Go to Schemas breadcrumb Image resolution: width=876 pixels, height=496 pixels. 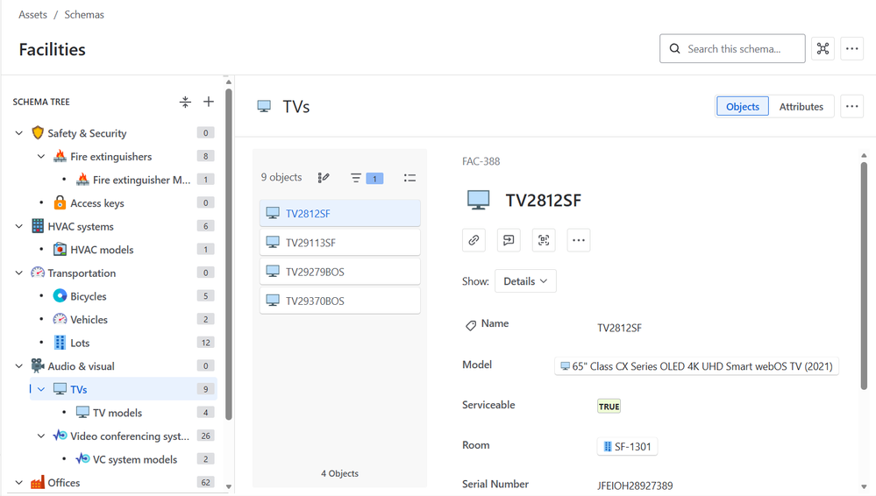point(84,15)
